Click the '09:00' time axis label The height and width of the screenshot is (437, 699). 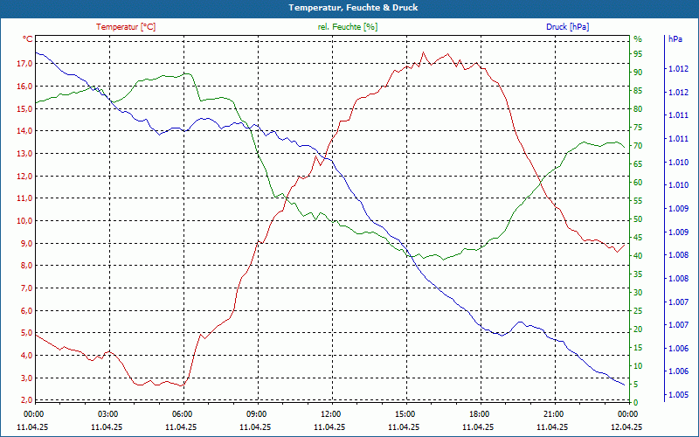(x=256, y=414)
